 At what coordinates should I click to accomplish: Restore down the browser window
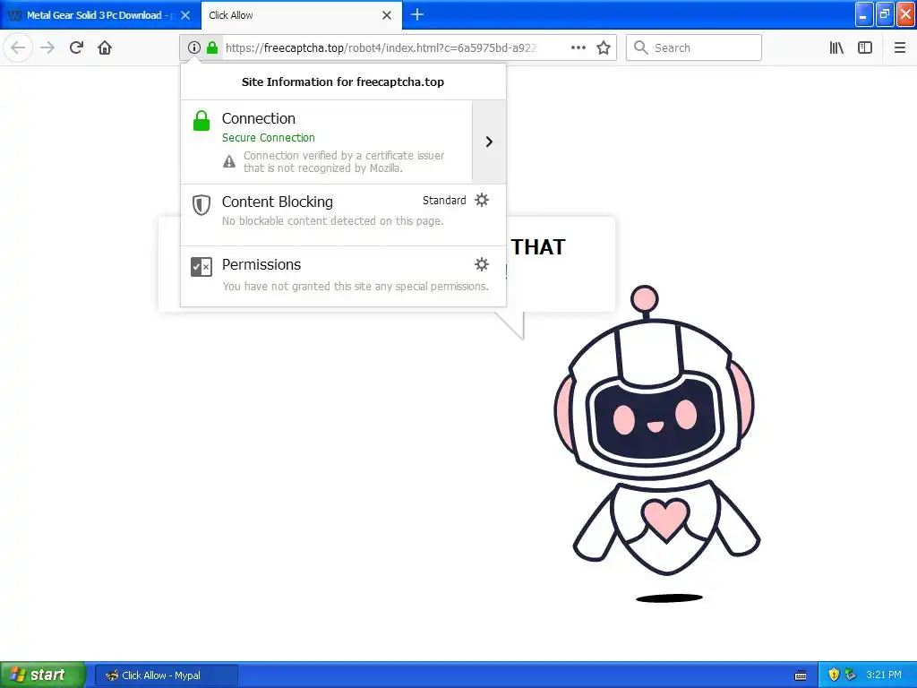(x=884, y=14)
